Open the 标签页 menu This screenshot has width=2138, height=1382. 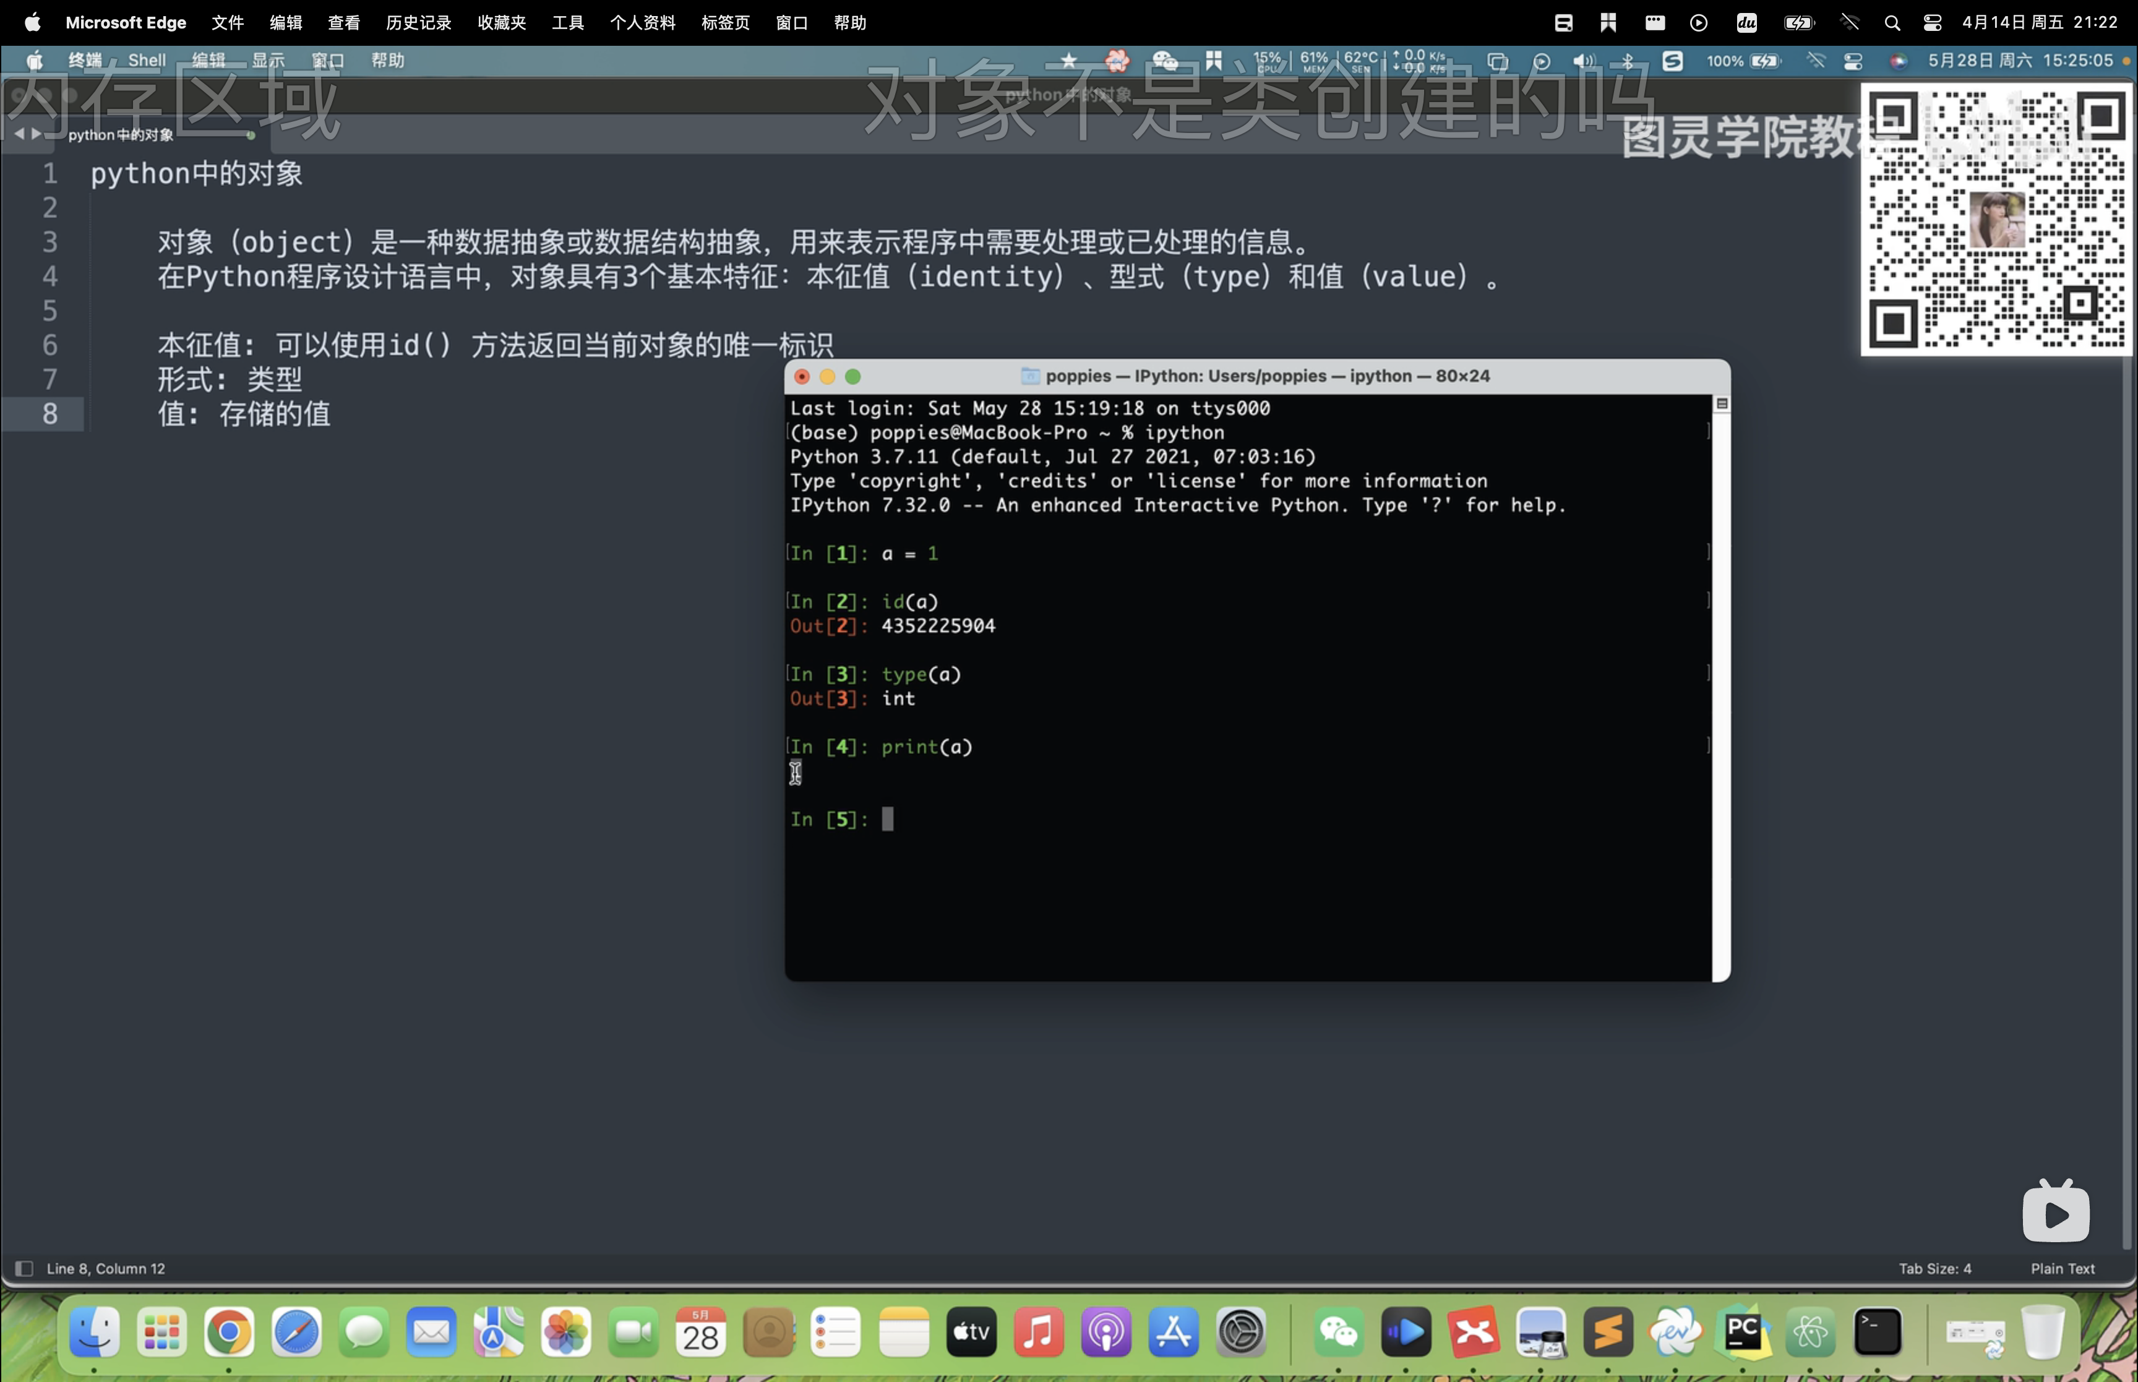tap(725, 22)
